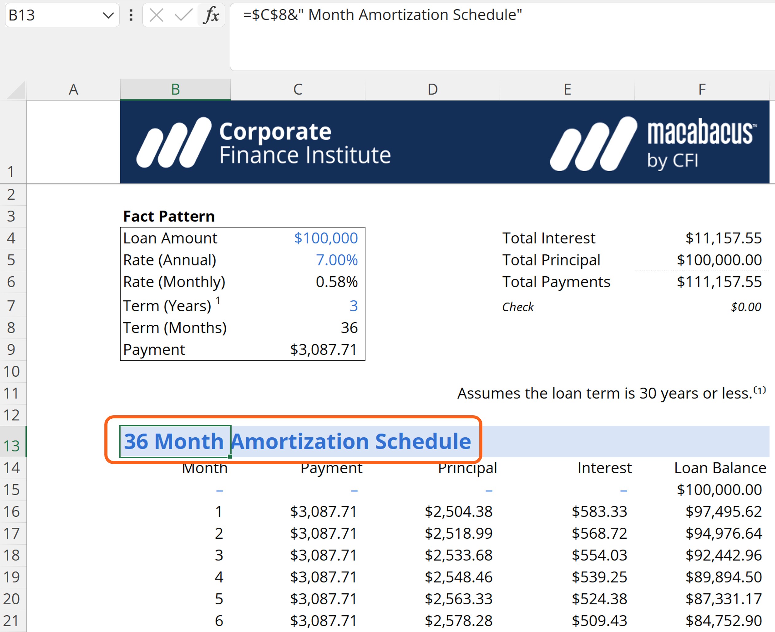Click the $100,000 Loan Amount cell
The width and height of the screenshot is (775, 632).
tap(325, 238)
